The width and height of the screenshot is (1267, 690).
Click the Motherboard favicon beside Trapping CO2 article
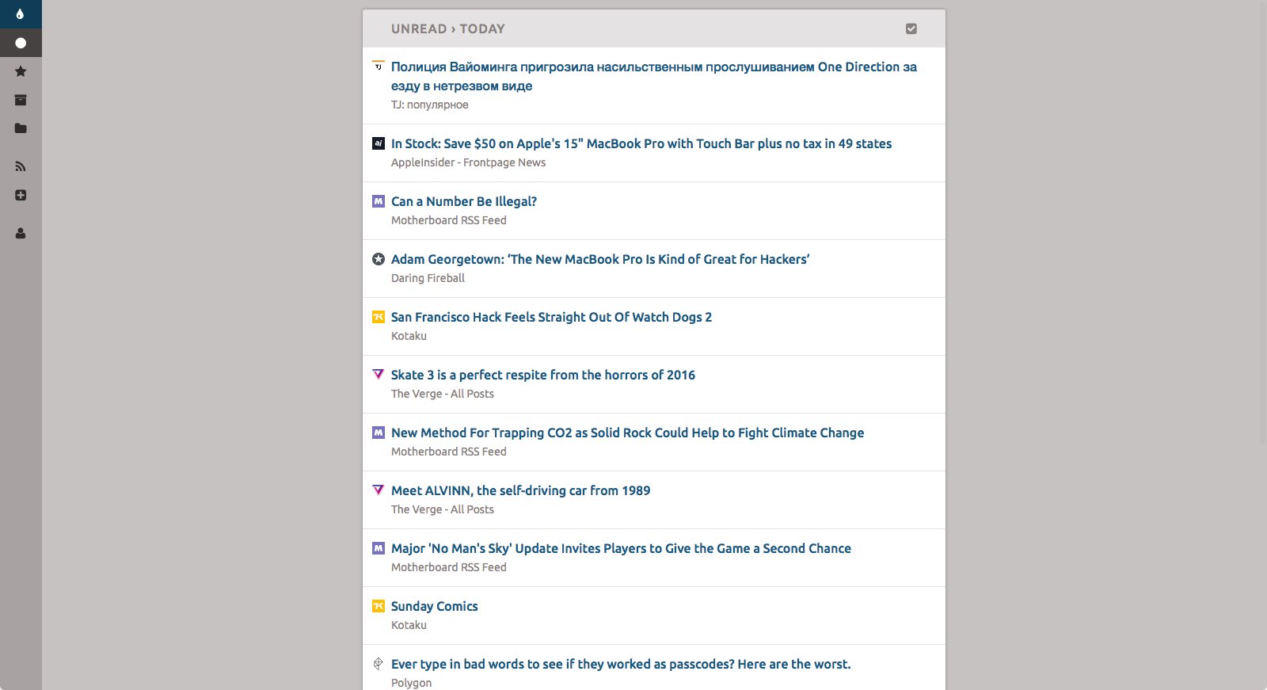tap(379, 433)
